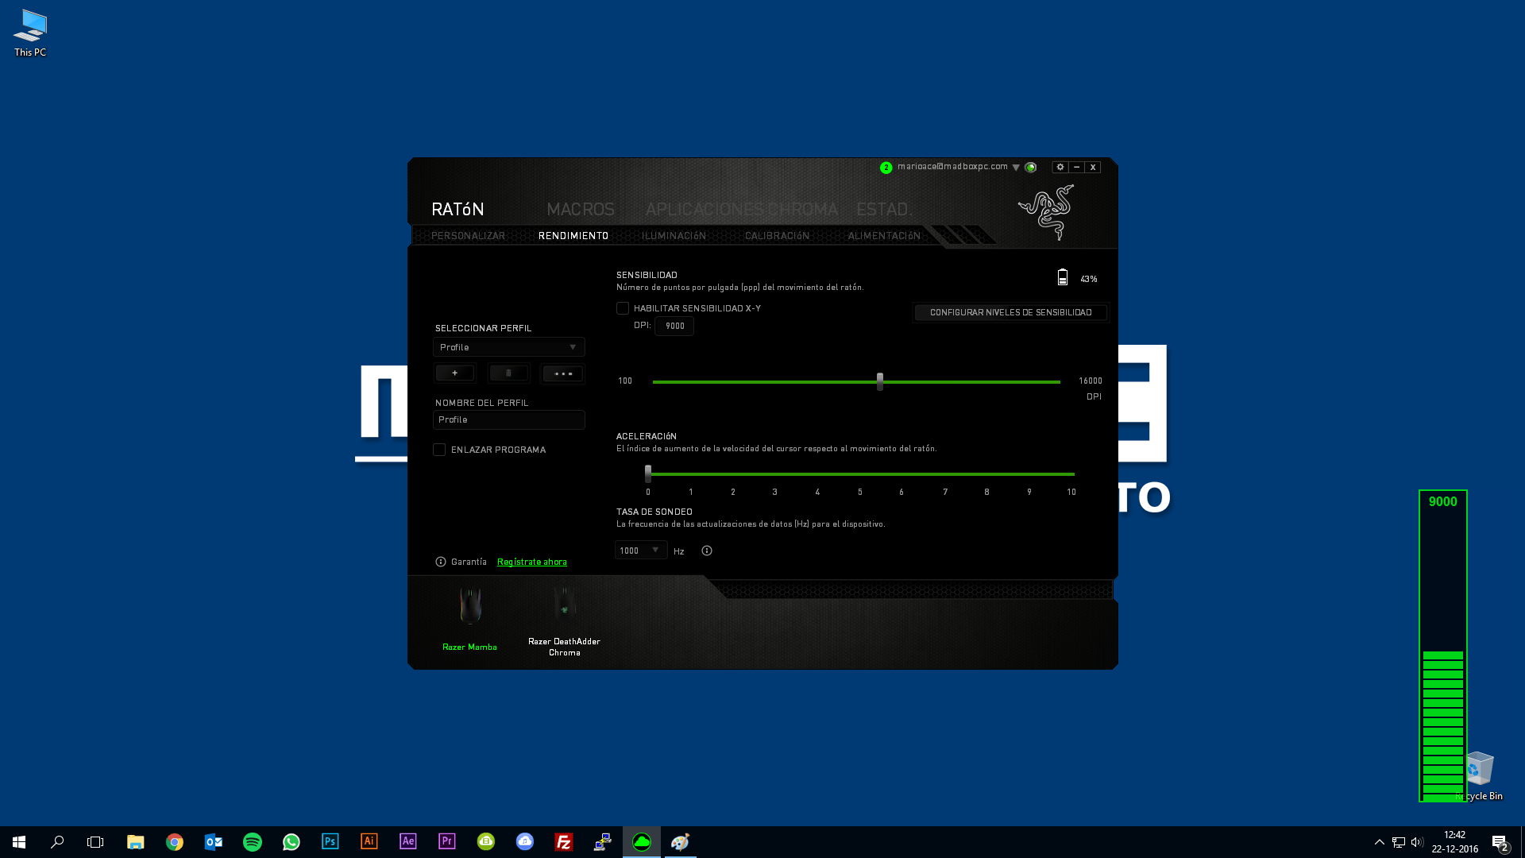Open the polling rate 1000 Hz dropdown
The width and height of the screenshot is (1525, 858).
pyautogui.click(x=640, y=550)
